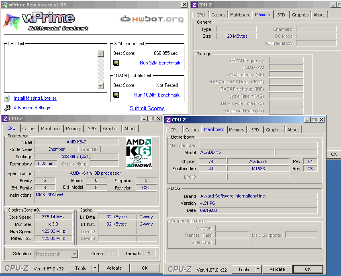Image resolution: width=341 pixels, height=276 pixels.
Task: Click Submit Scores link
Action: click(147, 108)
